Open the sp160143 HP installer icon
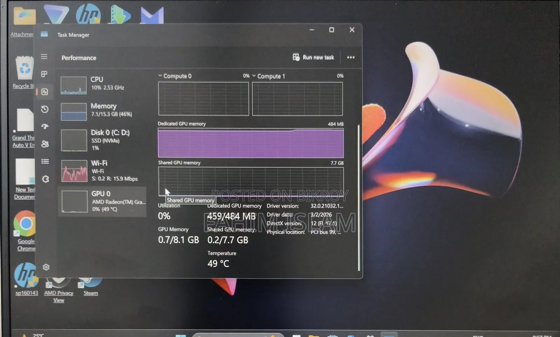 click(27, 279)
